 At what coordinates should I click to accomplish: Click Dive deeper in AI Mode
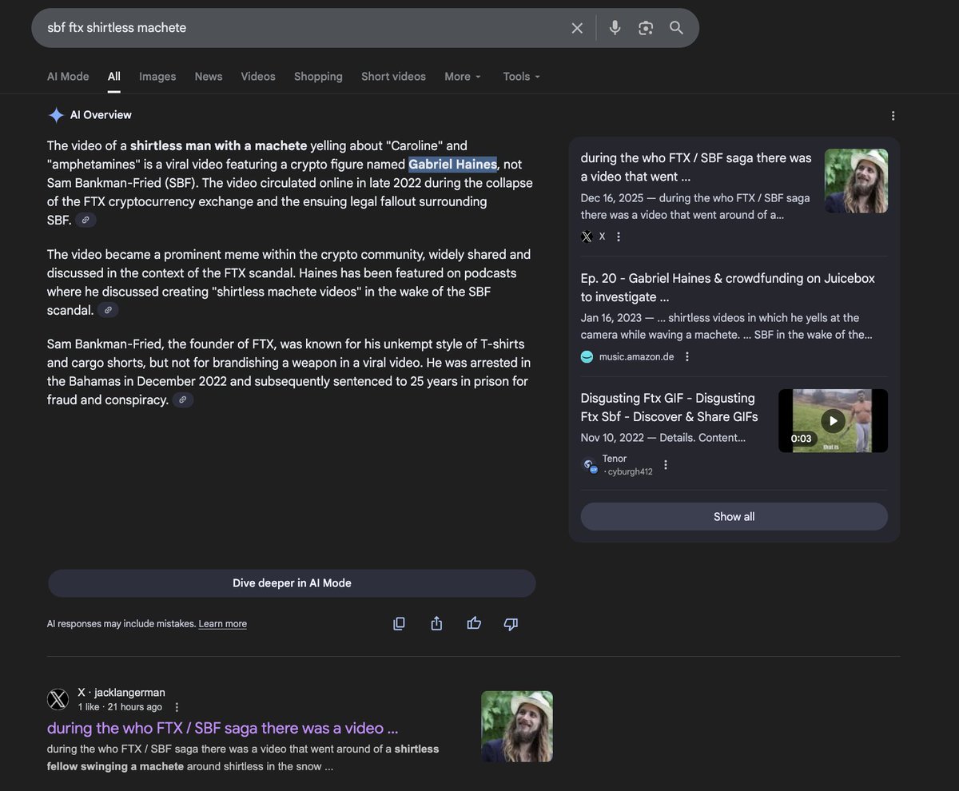point(292,583)
